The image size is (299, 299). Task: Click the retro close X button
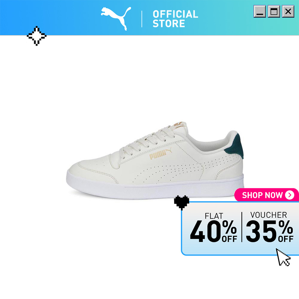[x=288, y=11]
